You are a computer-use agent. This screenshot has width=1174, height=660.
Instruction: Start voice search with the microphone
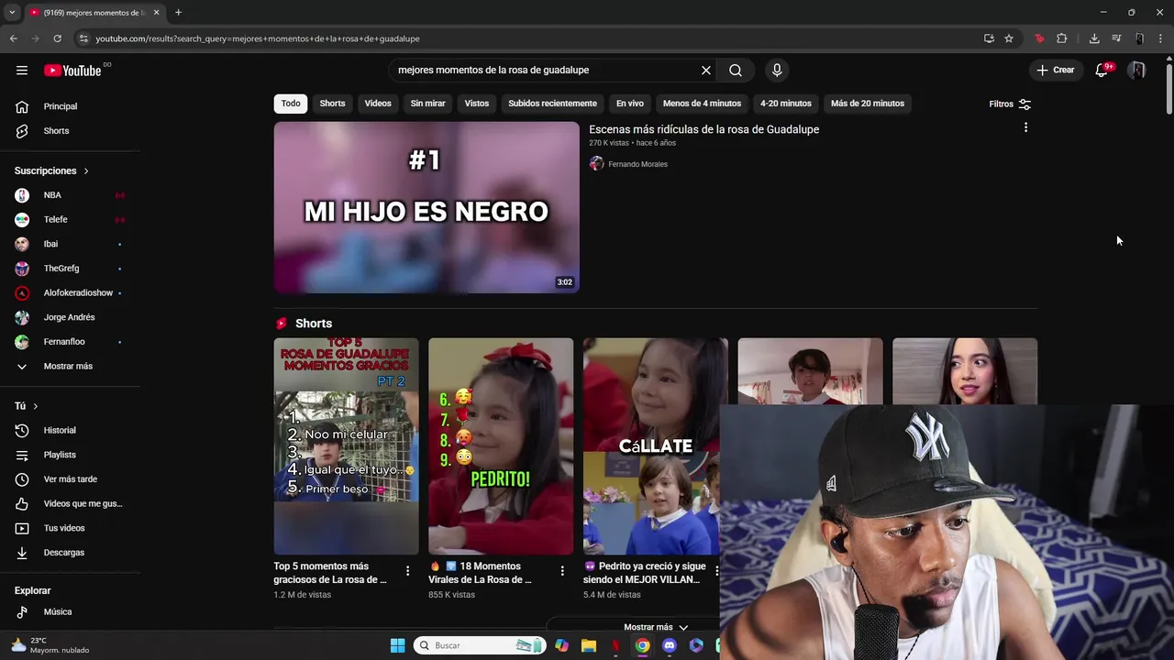(777, 71)
